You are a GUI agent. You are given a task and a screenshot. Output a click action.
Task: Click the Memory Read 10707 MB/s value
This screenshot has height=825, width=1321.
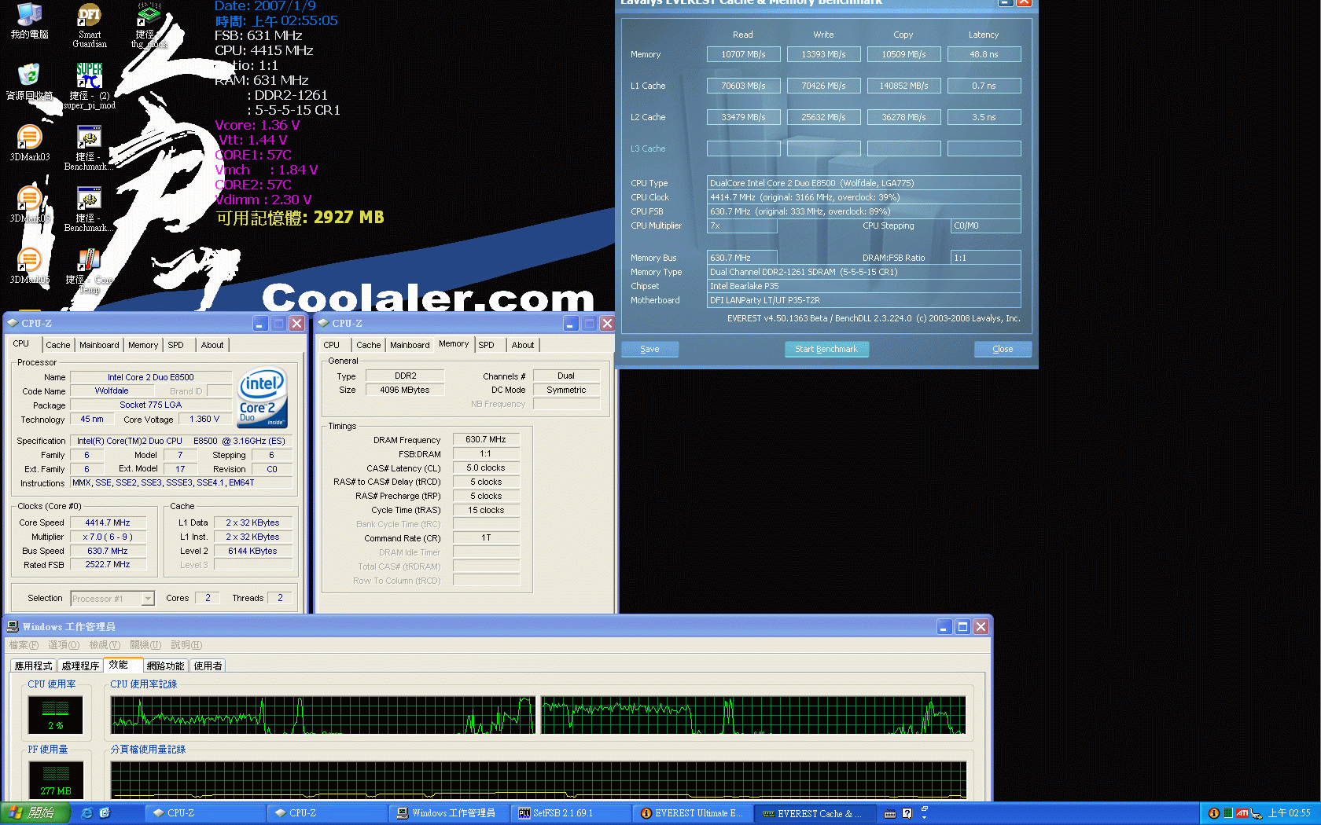click(743, 54)
